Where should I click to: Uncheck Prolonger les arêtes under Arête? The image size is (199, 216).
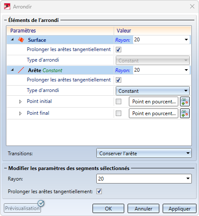(x=118, y=80)
